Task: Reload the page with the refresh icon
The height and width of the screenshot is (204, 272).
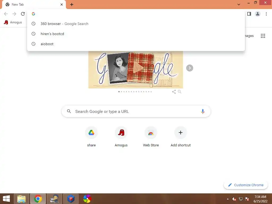Action: point(23,14)
